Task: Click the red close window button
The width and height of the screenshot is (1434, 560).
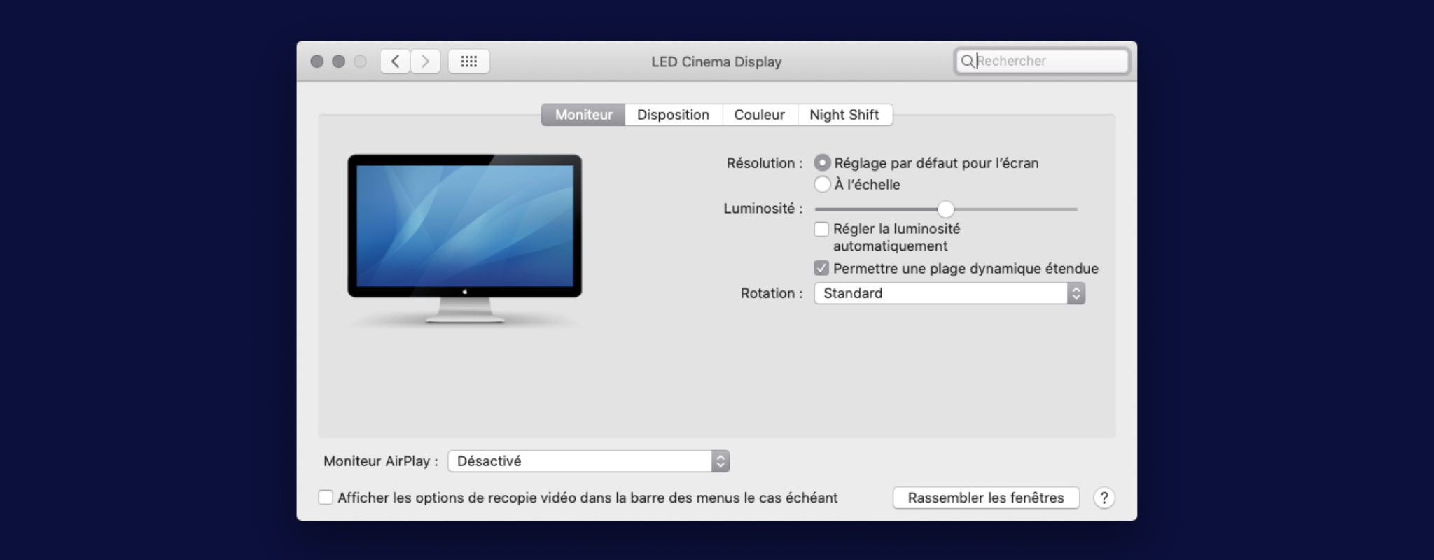Action: (x=317, y=62)
